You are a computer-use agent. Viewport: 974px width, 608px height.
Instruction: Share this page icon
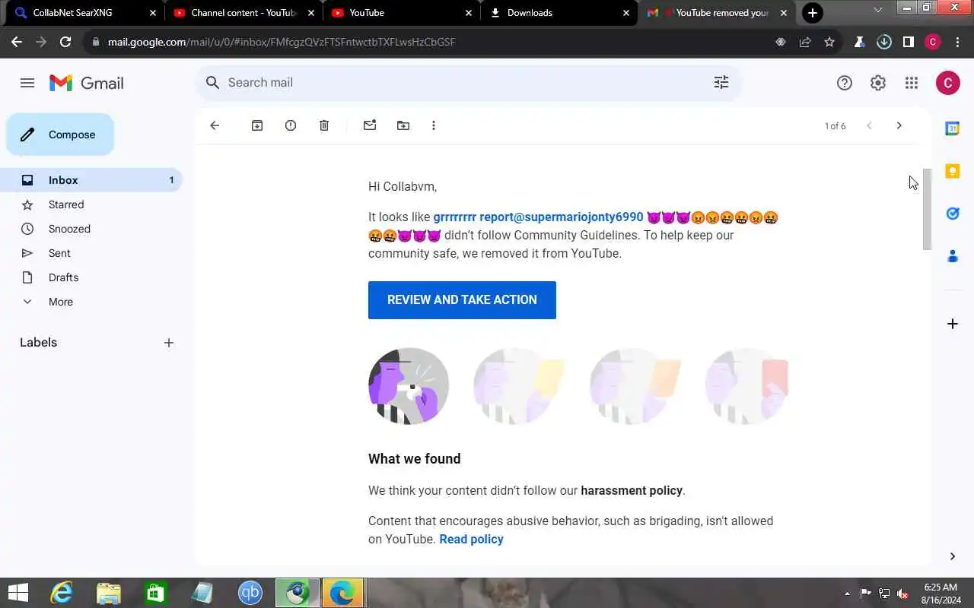805,42
